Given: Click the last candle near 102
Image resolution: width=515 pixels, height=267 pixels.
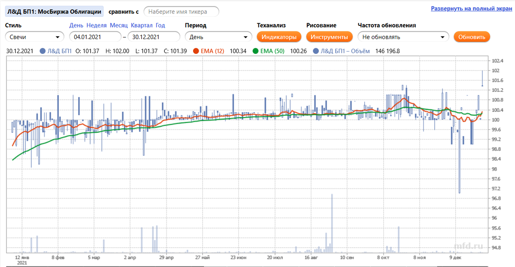Looking at the screenshot, I should click(482, 78).
